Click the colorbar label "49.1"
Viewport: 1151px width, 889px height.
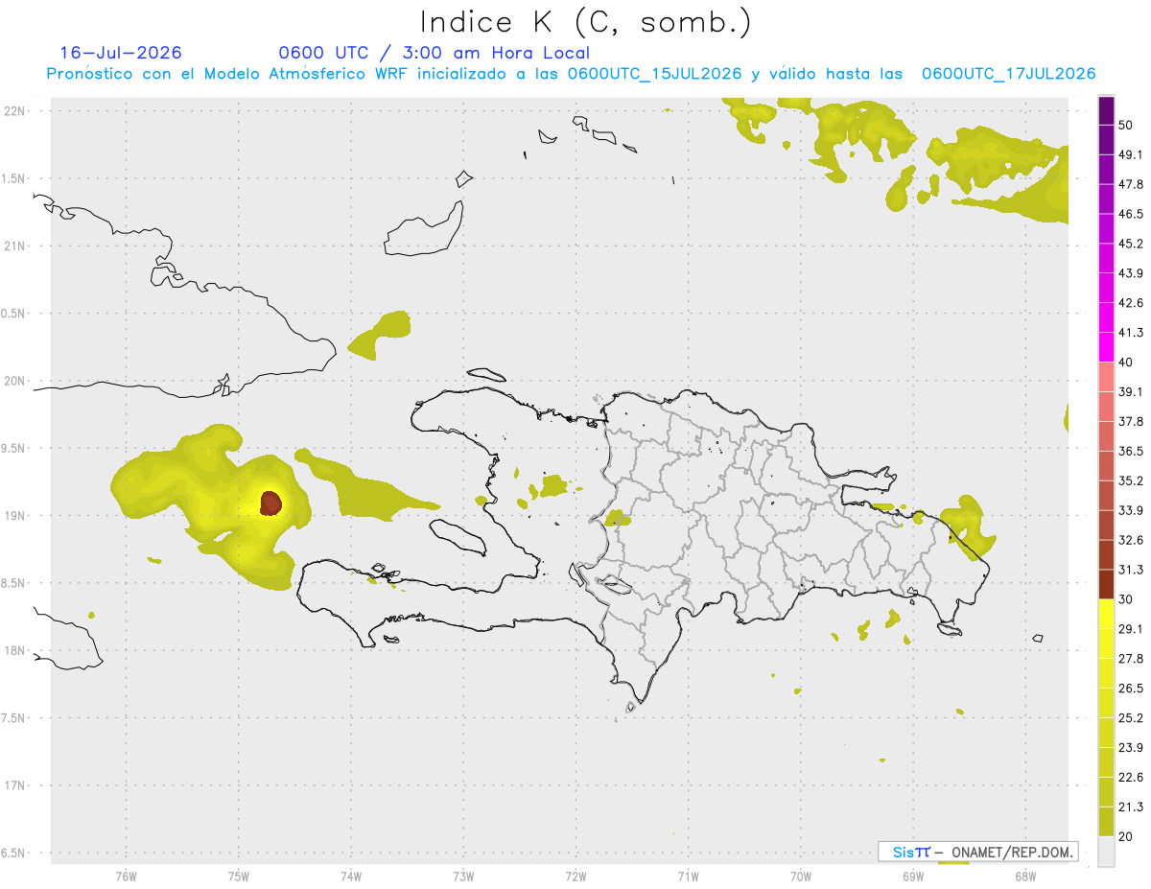[1131, 155]
